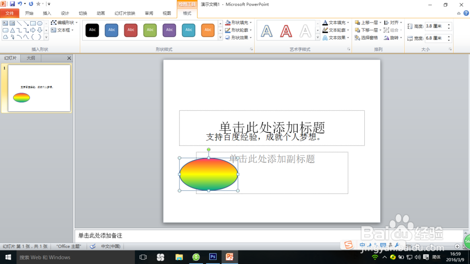This screenshot has width=470, height=264.
Task: Open the Quick Access Toolbar customize dropdown
Action: pos(49,4)
